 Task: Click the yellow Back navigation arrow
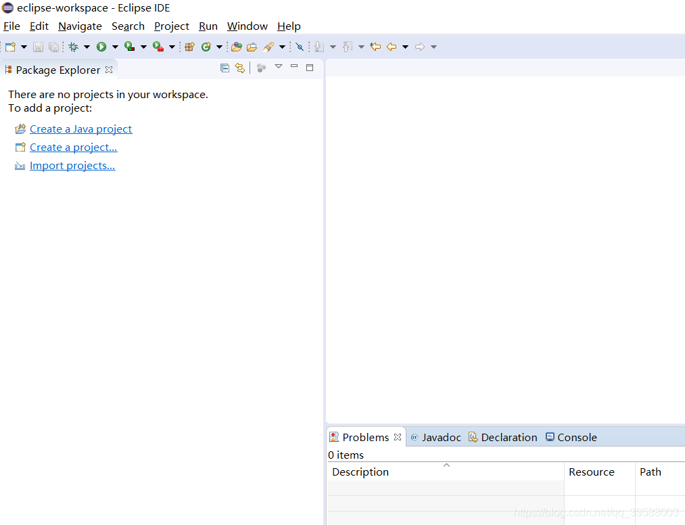pyautogui.click(x=392, y=47)
